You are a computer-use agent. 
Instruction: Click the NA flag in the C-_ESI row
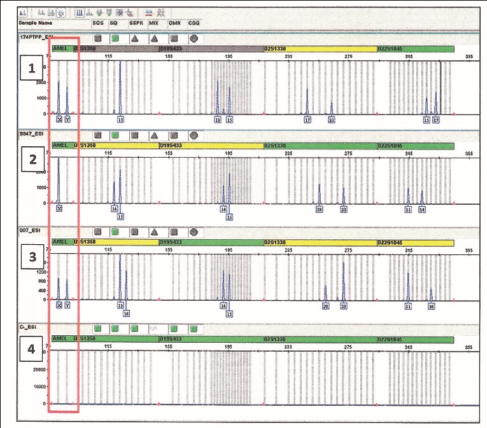154,328
